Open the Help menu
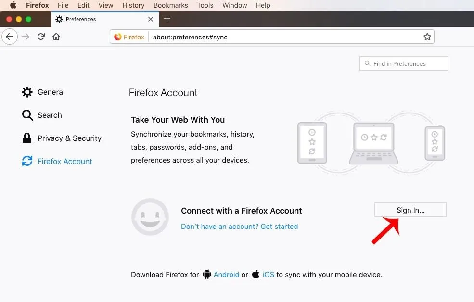The height and width of the screenshot is (302, 474). 263,5
